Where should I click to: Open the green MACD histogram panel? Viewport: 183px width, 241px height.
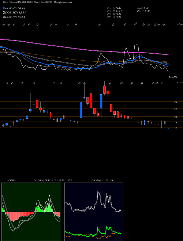pos(31,212)
